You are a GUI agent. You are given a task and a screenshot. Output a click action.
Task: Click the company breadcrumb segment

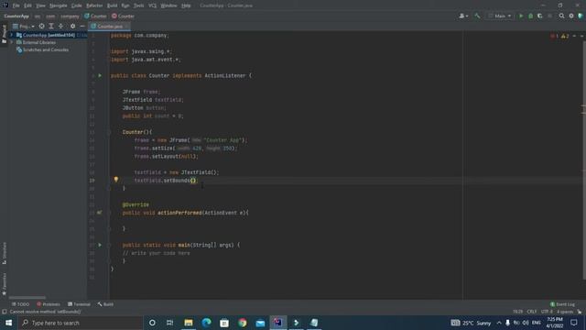(70, 16)
